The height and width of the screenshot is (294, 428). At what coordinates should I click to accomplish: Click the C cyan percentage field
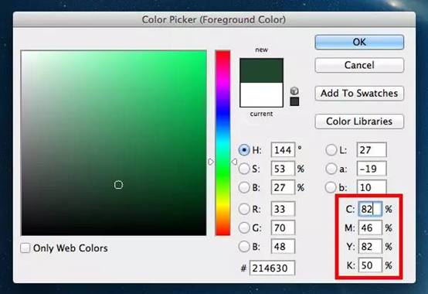click(370, 210)
